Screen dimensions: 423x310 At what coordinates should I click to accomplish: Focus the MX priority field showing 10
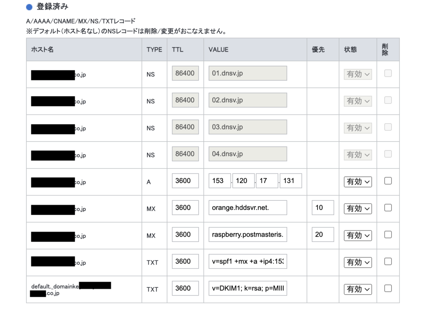pos(323,208)
